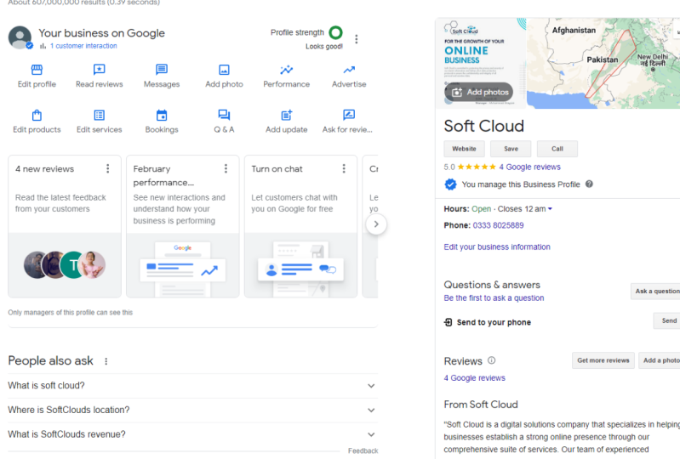Open Edit services list icon

[100, 116]
